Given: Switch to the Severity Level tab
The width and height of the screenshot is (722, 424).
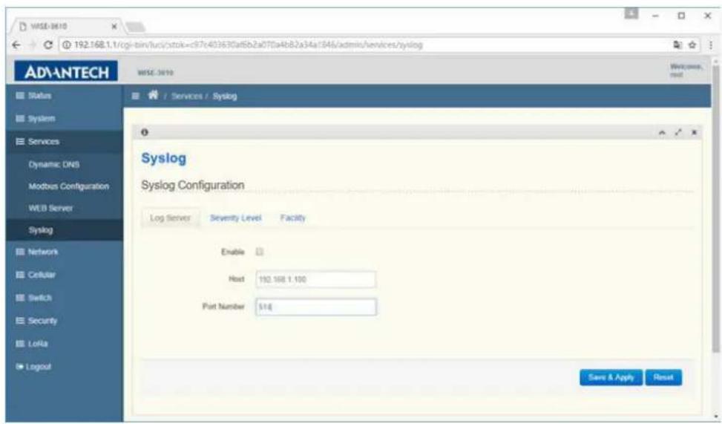Looking at the screenshot, I should [x=235, y=218].
